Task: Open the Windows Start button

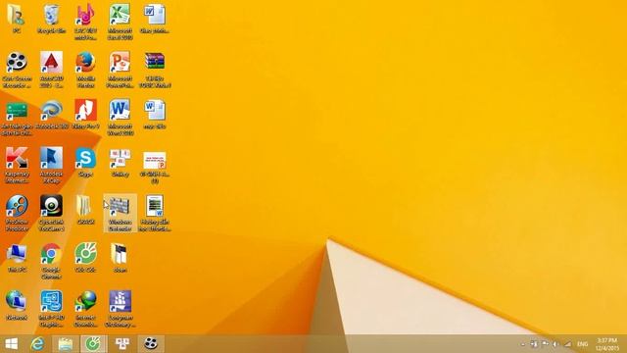Action: pyautogui.click(x=11, y=344)
